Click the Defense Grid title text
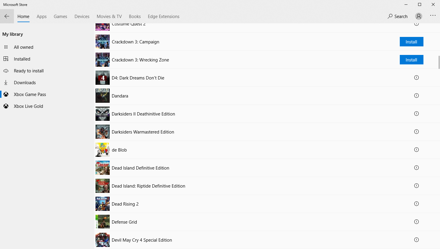This screenshot has height=249, width=440. click(x=124, y=222)
